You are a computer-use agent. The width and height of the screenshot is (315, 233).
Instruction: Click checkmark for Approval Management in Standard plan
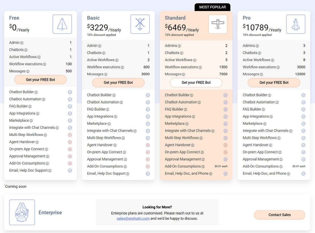click(x=226, y=159)
